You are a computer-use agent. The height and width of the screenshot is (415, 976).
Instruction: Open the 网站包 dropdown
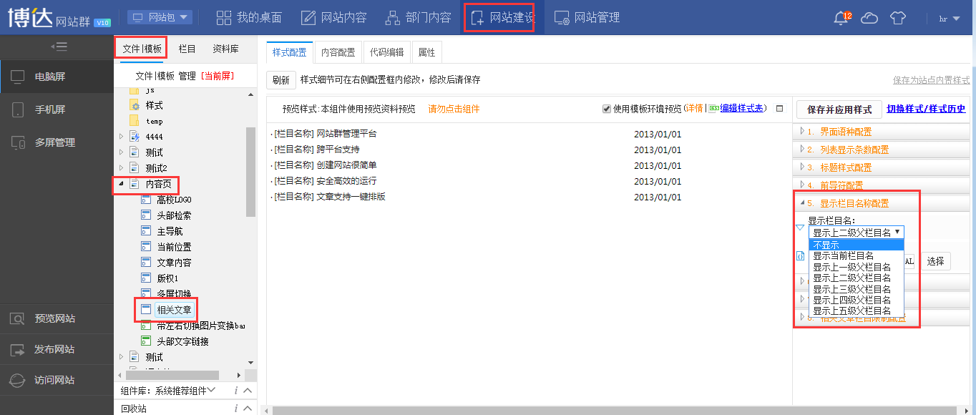click(160, 17)
